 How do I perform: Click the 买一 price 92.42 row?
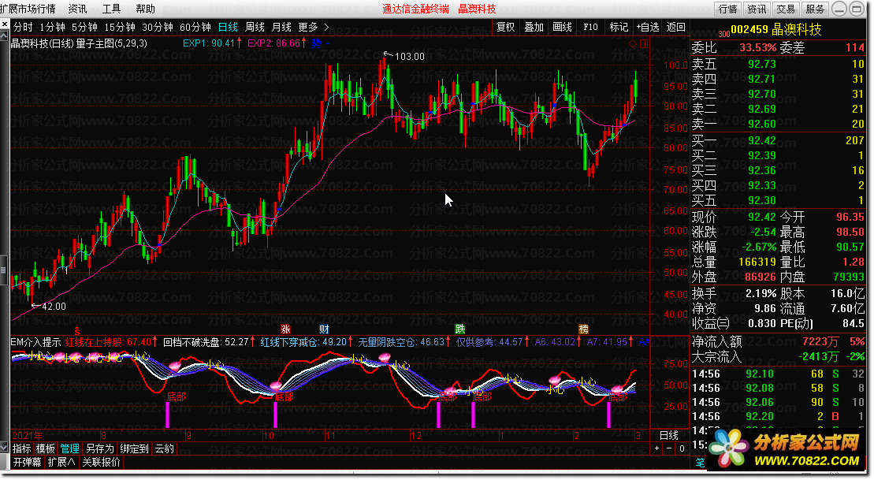pyautogui.click(x=778, y=140)
